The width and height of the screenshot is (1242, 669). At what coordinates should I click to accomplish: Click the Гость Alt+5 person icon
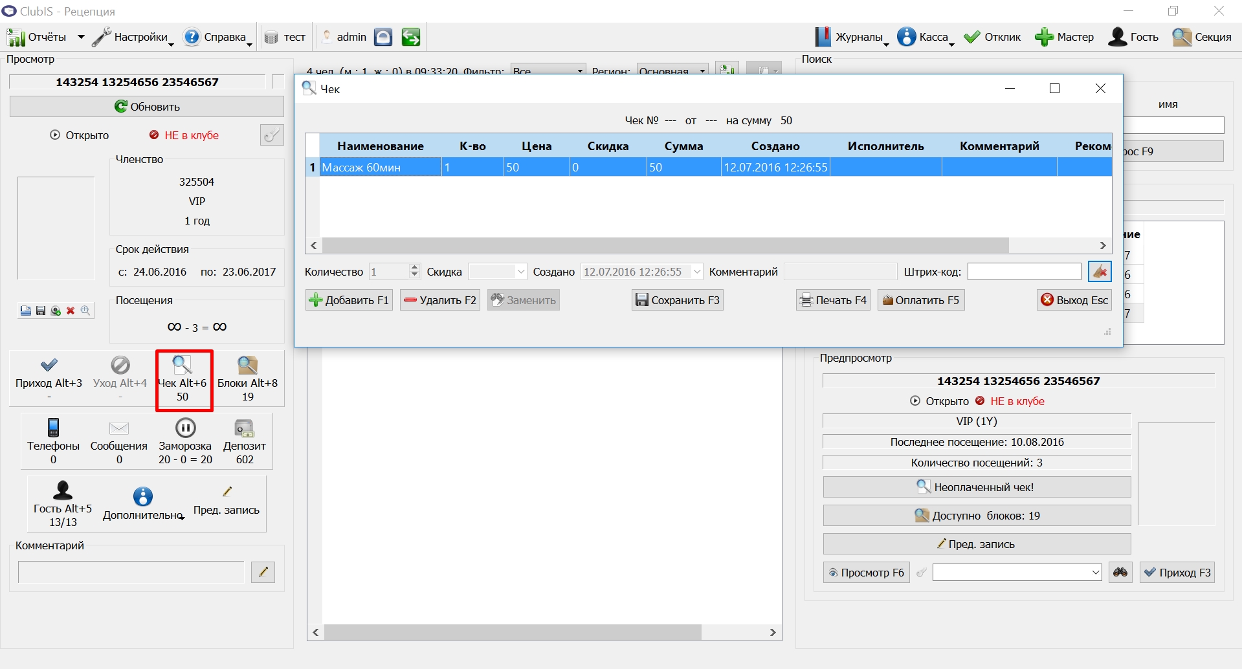tap(63, 490)
